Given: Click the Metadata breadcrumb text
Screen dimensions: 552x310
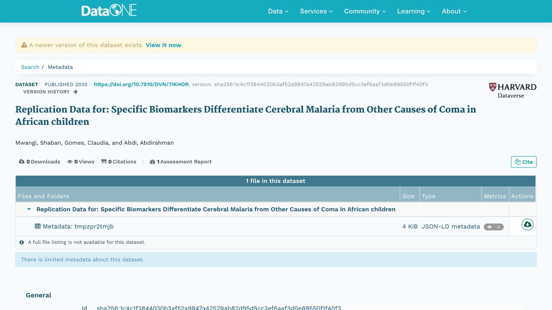Looking at the screenshot, I should (60, 67).
